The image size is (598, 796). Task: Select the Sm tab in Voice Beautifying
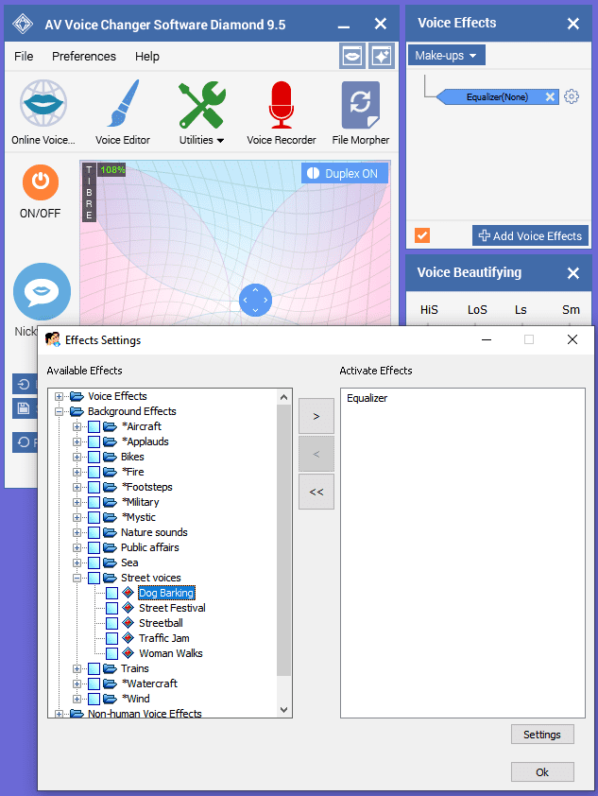571,310
